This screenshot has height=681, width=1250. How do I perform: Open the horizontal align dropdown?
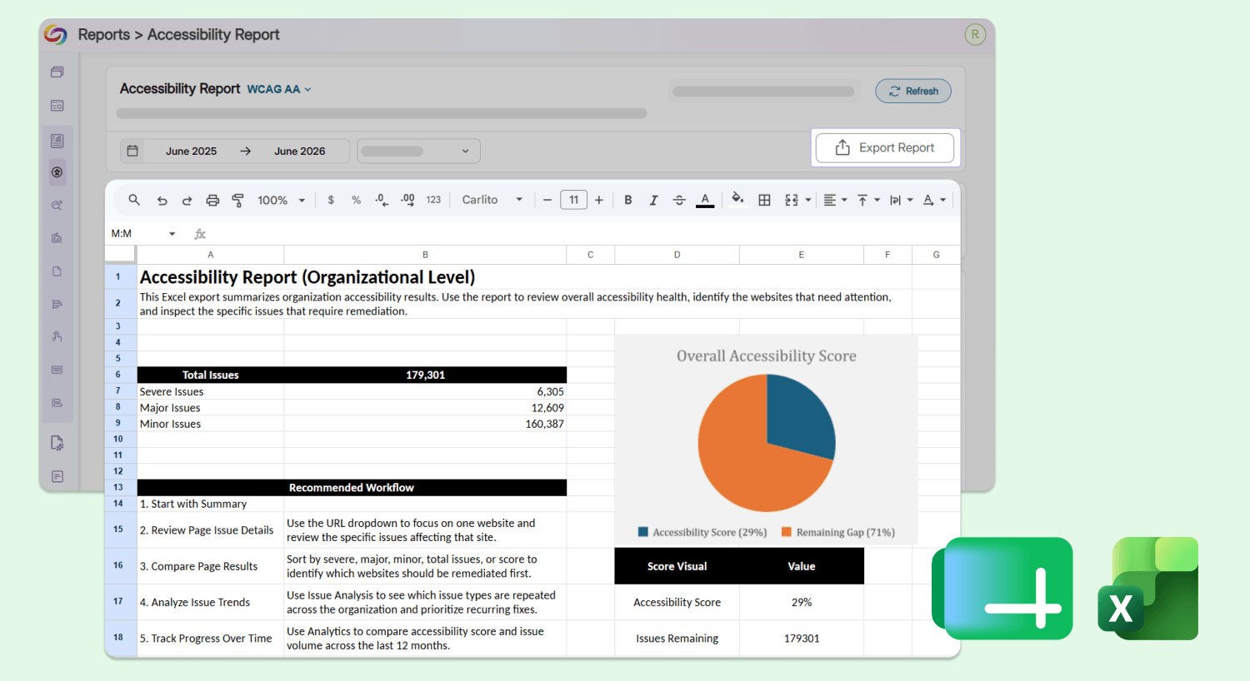point(835,200)
